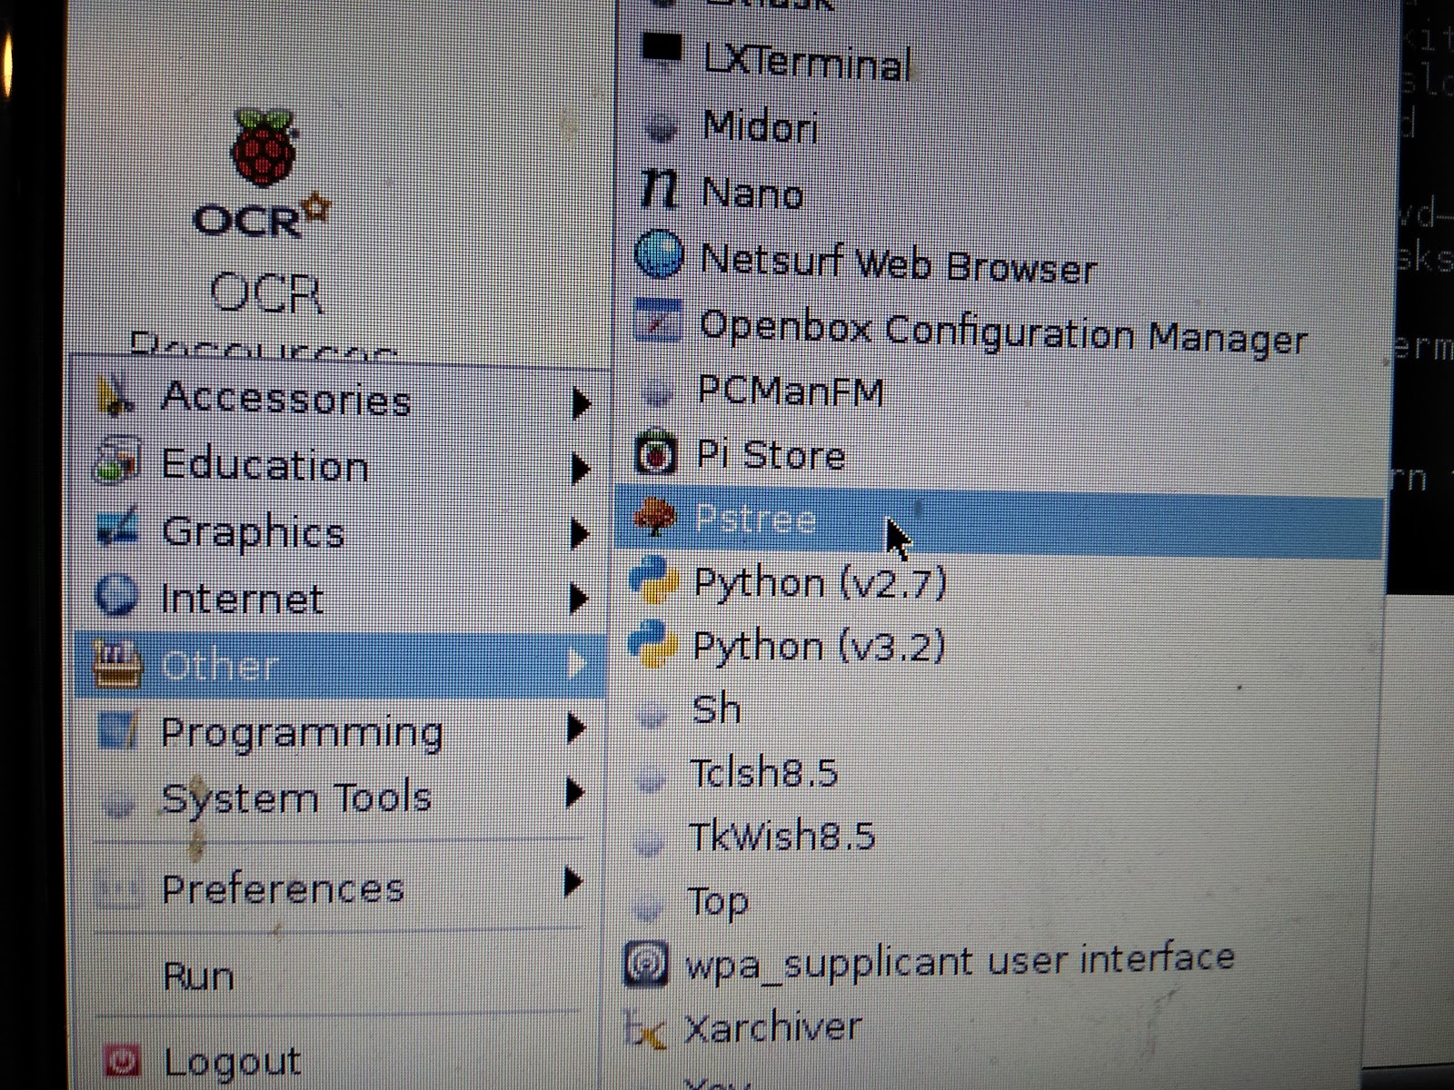The height and width of the screenshot is (1090, 1454).
Task: Click the Nano editor icon
Action: (x=660, y=188)
